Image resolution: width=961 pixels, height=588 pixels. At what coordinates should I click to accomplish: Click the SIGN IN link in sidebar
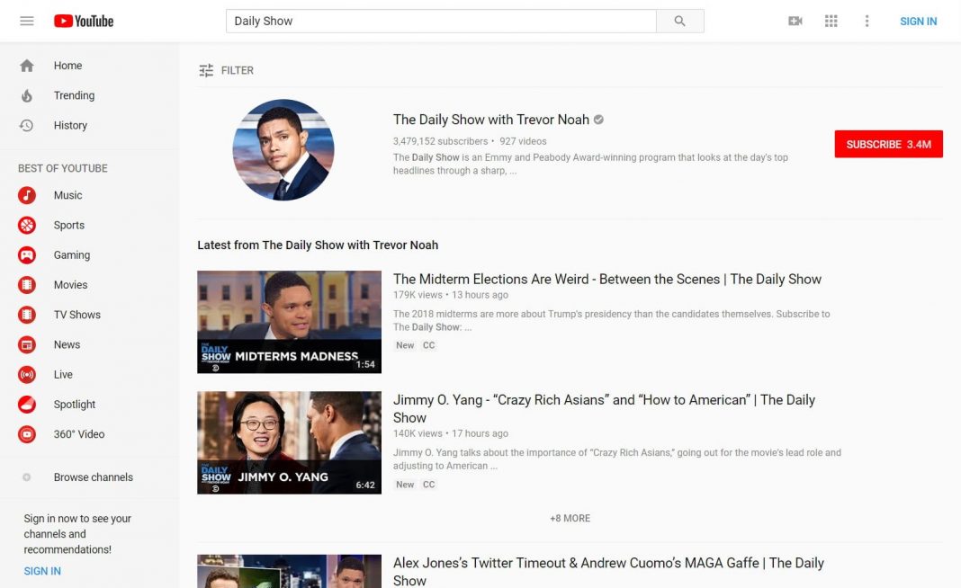coord(41,571)
